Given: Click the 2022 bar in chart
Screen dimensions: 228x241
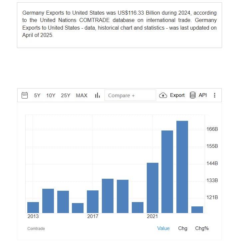Looking at the screenshot, I should tap(167, 172).
